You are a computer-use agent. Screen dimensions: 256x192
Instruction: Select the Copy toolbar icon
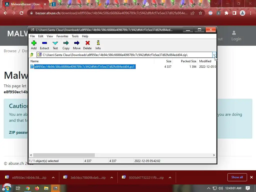point(66,45)
